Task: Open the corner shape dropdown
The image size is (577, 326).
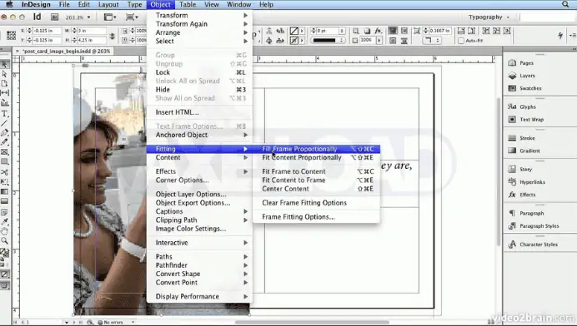Action: (432, 41)
